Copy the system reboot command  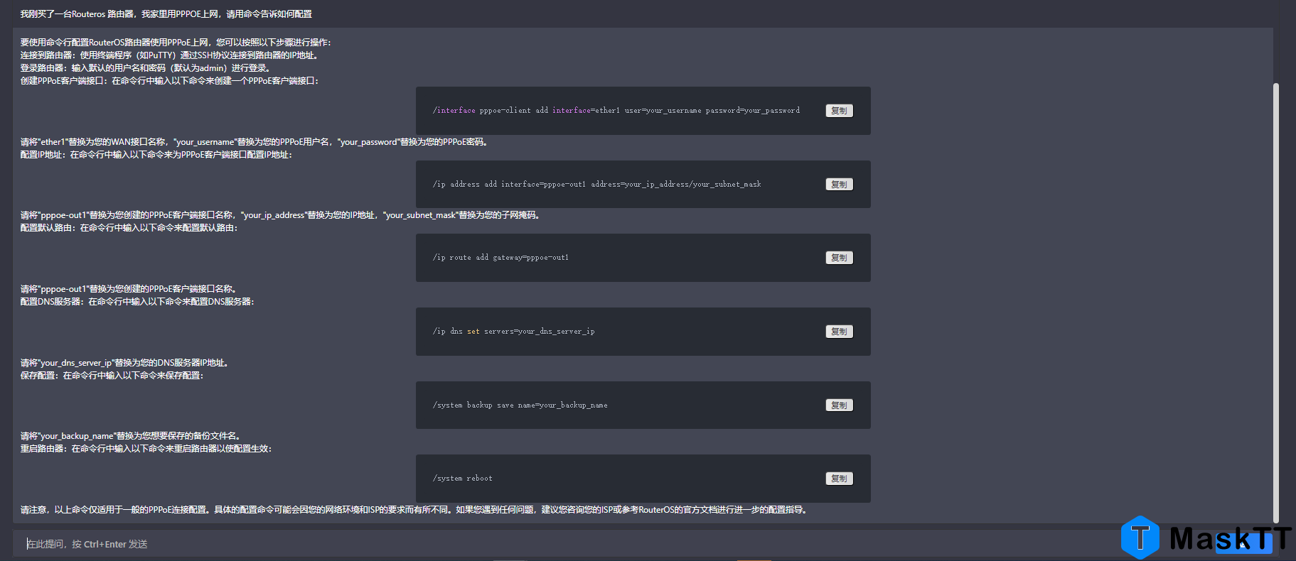point(839,479)
